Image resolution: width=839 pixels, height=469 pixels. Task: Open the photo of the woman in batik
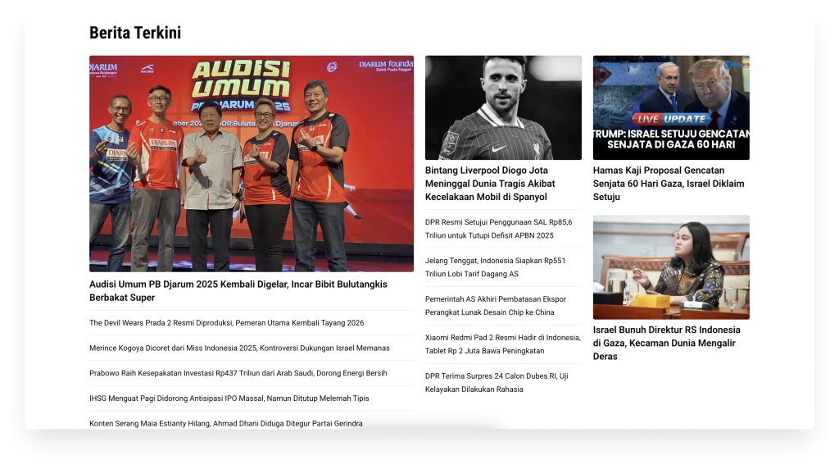coord(671,267)
